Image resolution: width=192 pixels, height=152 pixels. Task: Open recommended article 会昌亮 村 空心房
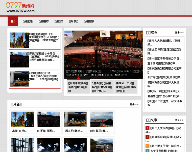(x=165, y=96)
